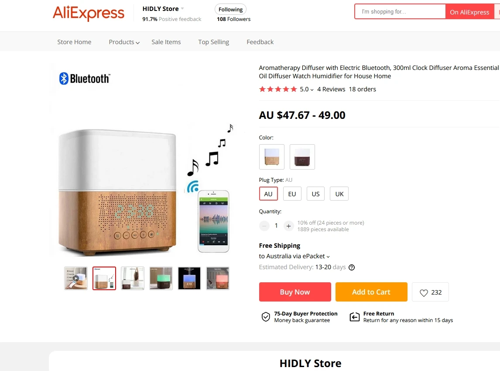Click the AliExpress logo
The image size is (500, 371).
(x=88, y=13)
